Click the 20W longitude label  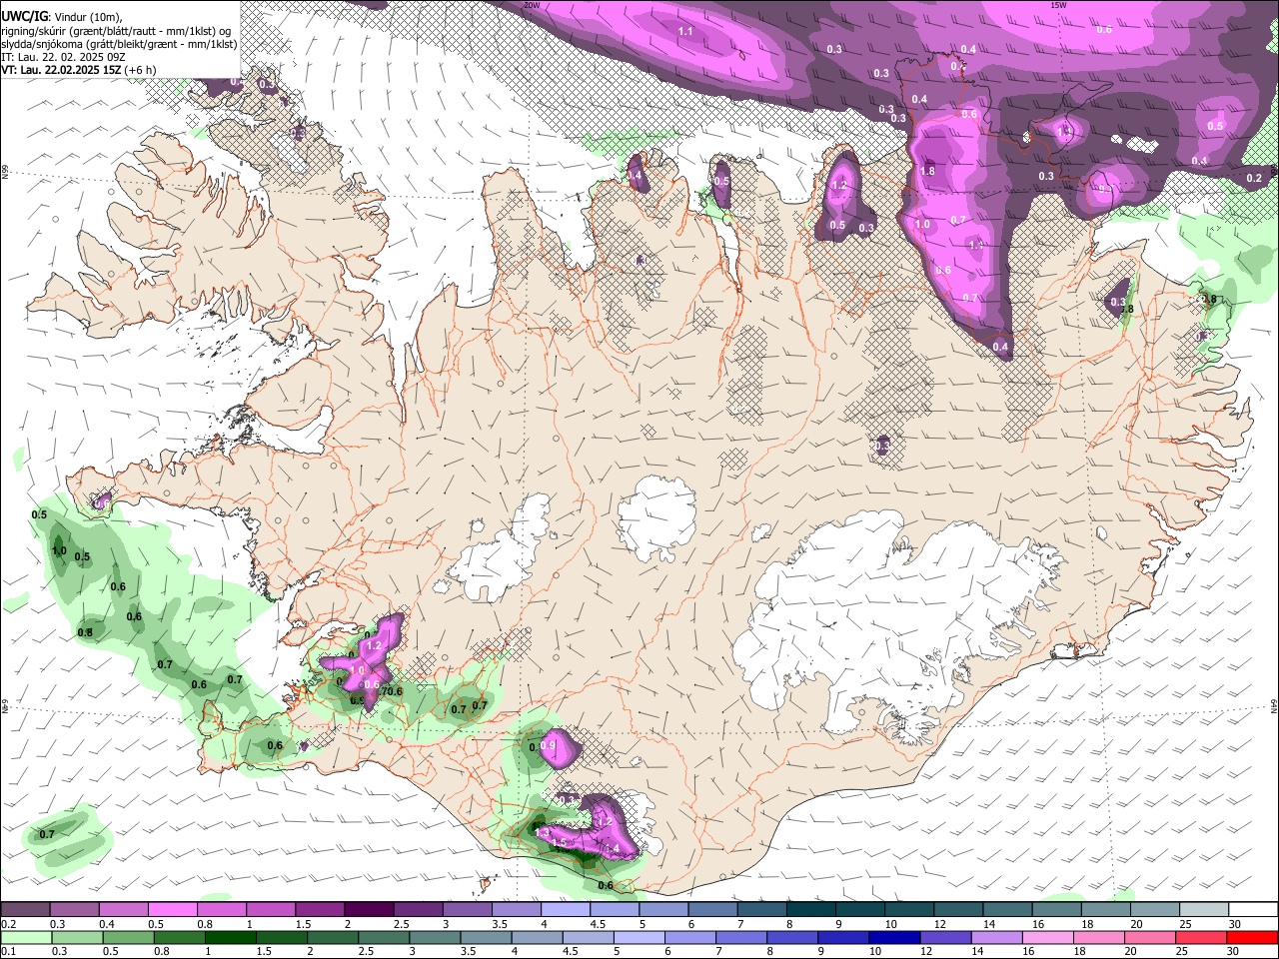pyautogui.click(x=531, y=5)
